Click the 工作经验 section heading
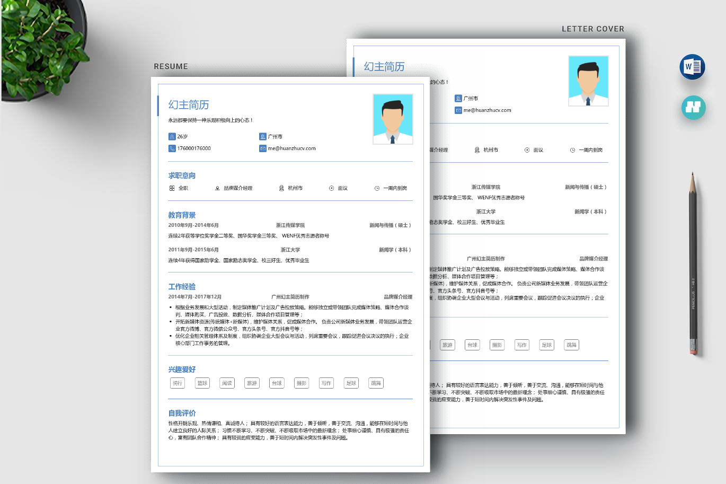The width and height of the screenshot is (726, 484). coord(182,287)
